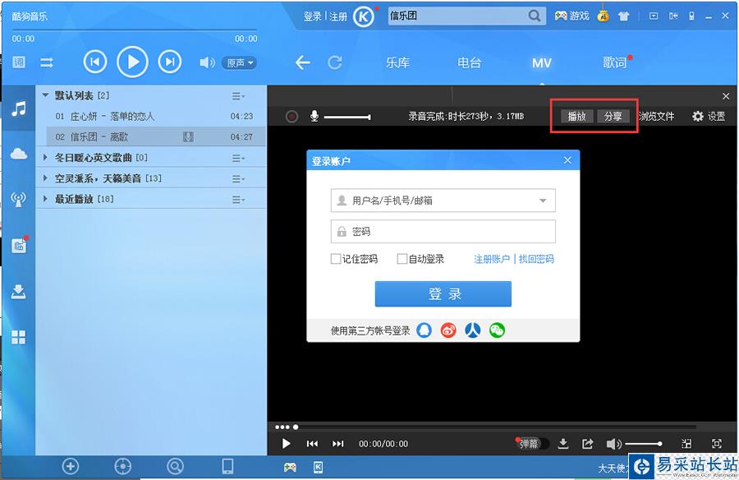739x480 pixels.
Task: Expand the 最近播放 list
Action: (x=45, y=199)
